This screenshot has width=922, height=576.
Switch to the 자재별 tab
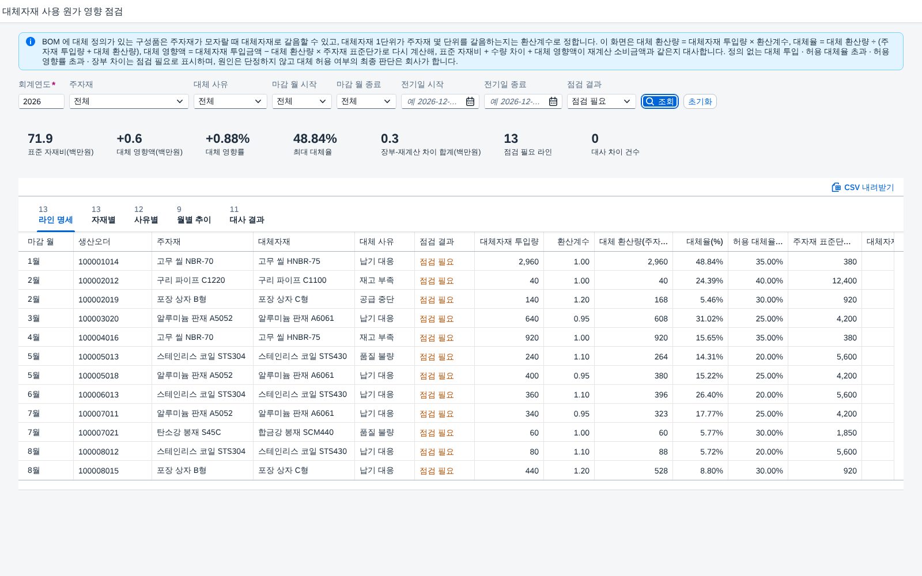(x=103, y=215)
